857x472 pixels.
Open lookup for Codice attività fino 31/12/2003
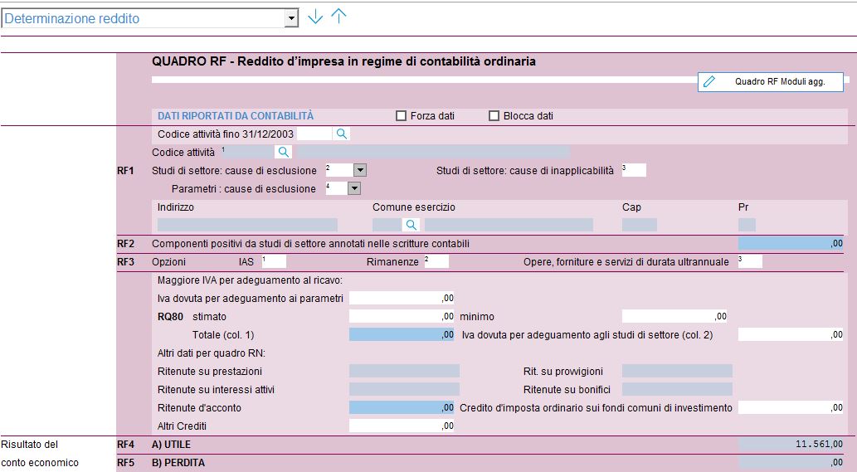point(342,134)
